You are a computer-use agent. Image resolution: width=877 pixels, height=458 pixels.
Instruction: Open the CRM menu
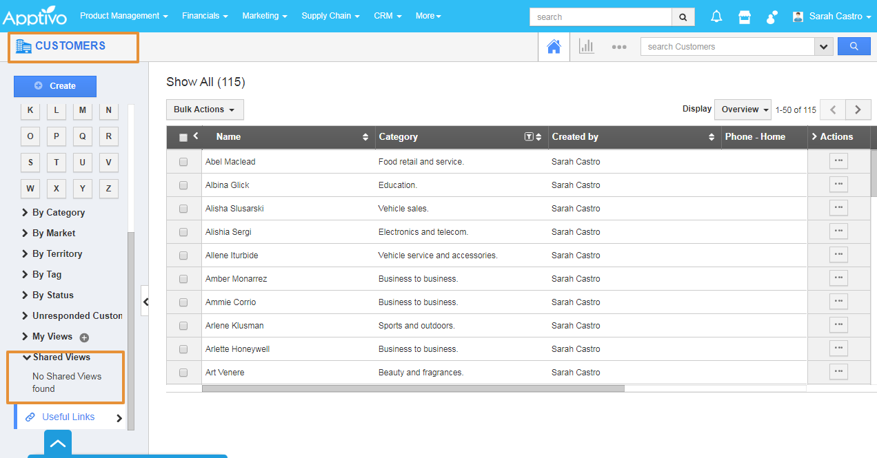(387, 16)
